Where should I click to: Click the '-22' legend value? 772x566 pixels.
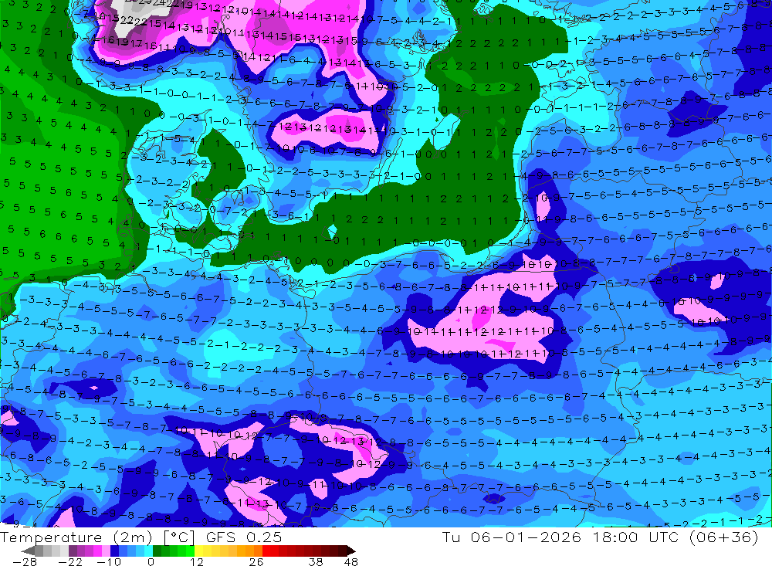tap(70, 561)
